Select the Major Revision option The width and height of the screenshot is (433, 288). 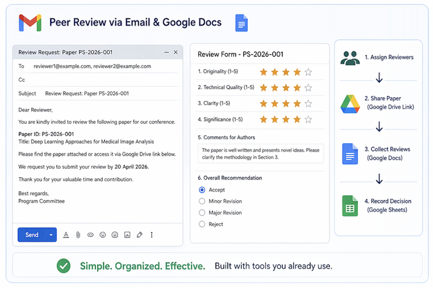click(202, 212)
